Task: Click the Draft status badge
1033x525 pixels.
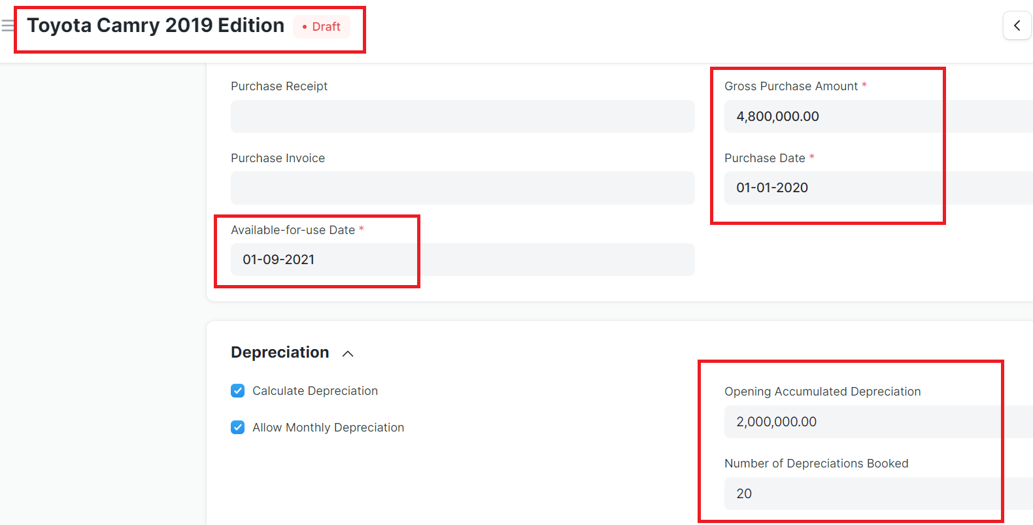Action: [321, 27]
